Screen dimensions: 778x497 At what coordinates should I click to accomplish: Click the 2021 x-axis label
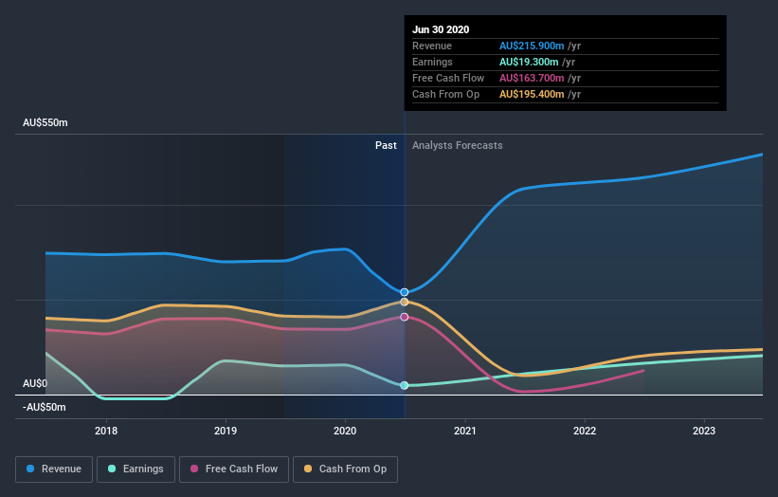[465, 431]
